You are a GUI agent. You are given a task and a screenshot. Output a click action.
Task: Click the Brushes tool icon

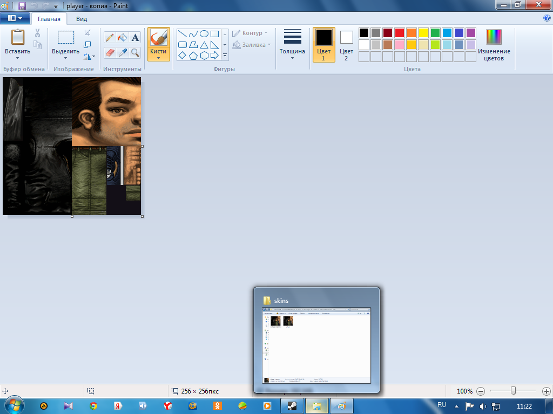158,37
